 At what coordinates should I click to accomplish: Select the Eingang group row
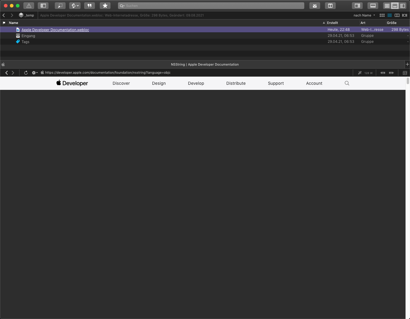[205, 36]
